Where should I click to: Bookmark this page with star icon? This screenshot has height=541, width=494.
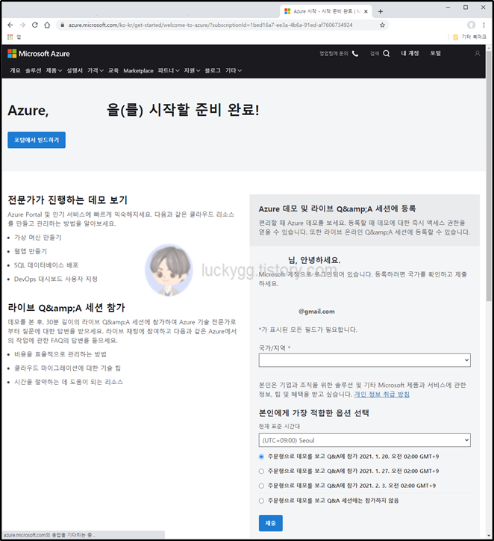382,25
